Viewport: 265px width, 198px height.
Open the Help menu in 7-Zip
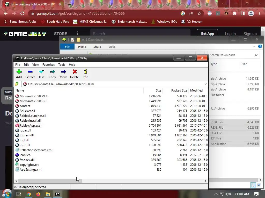click(x=72, y=65)
